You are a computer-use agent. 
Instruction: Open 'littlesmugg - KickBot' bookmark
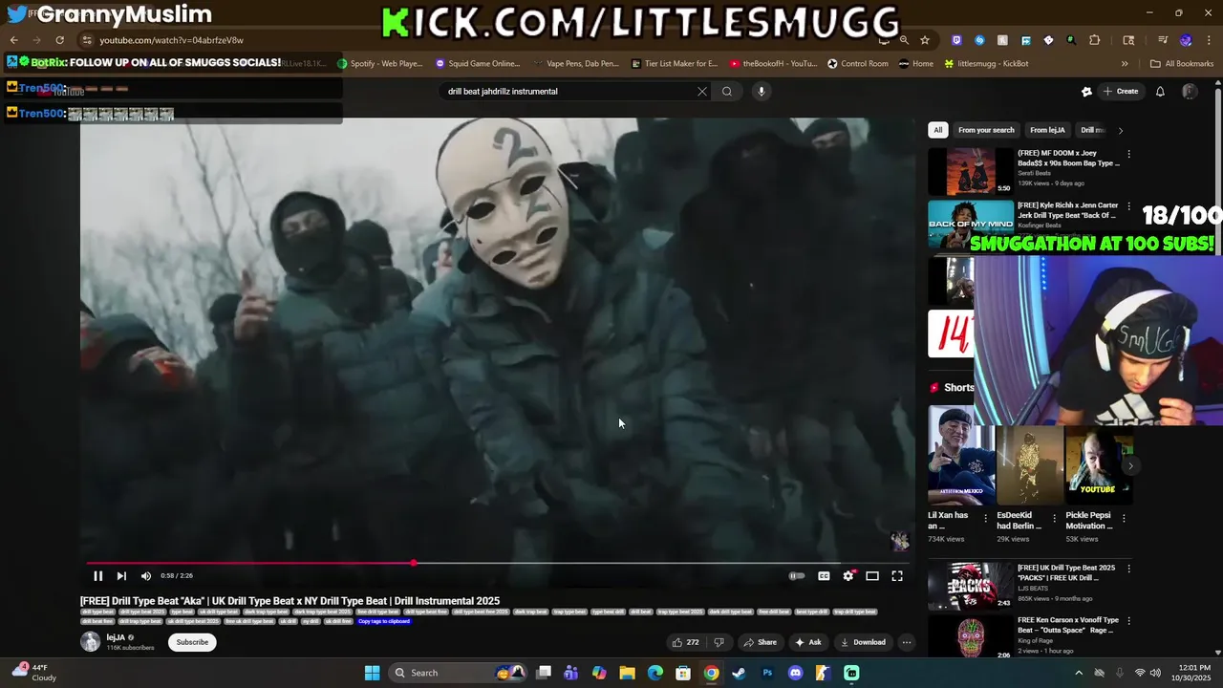(986, 64)
